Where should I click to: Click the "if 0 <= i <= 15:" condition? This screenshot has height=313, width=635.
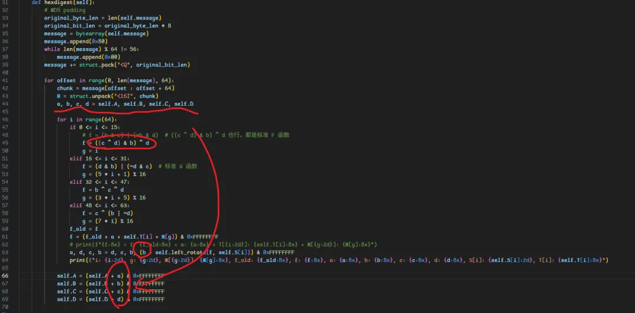[95, 127]
